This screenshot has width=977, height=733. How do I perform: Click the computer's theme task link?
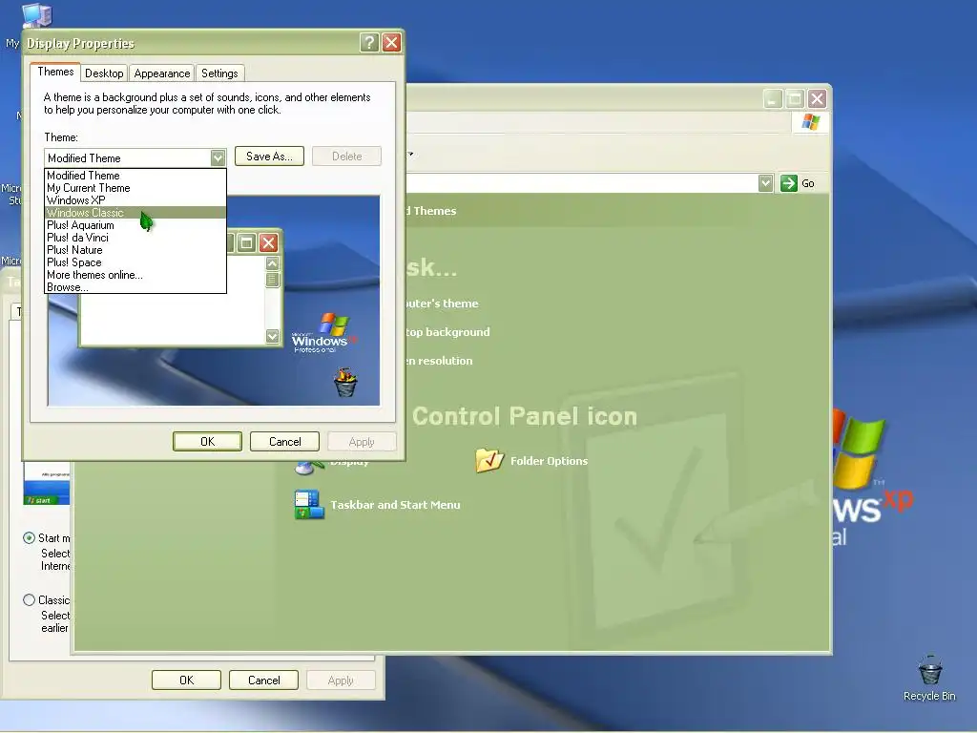point(442,304)
